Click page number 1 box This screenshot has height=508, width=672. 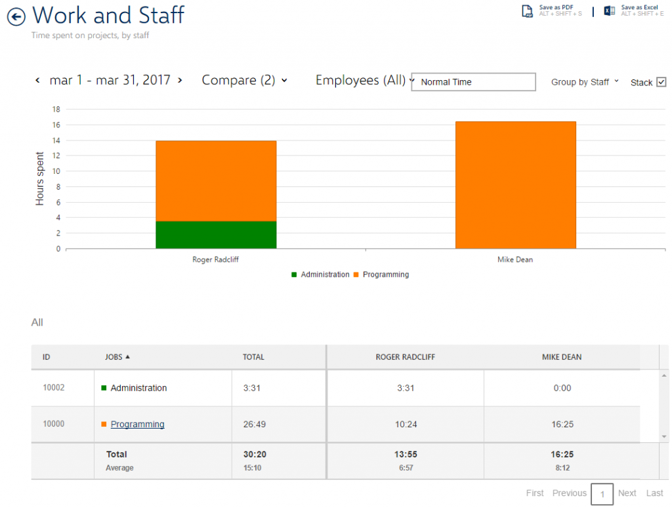602,494
